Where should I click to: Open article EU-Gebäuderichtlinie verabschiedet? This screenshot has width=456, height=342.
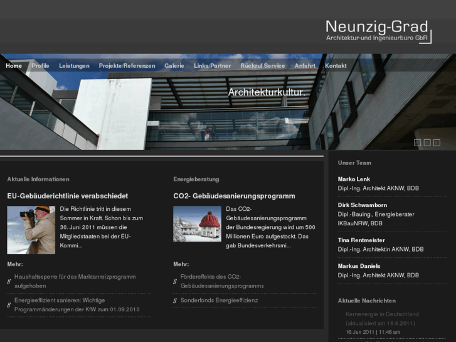coord(68,196)
